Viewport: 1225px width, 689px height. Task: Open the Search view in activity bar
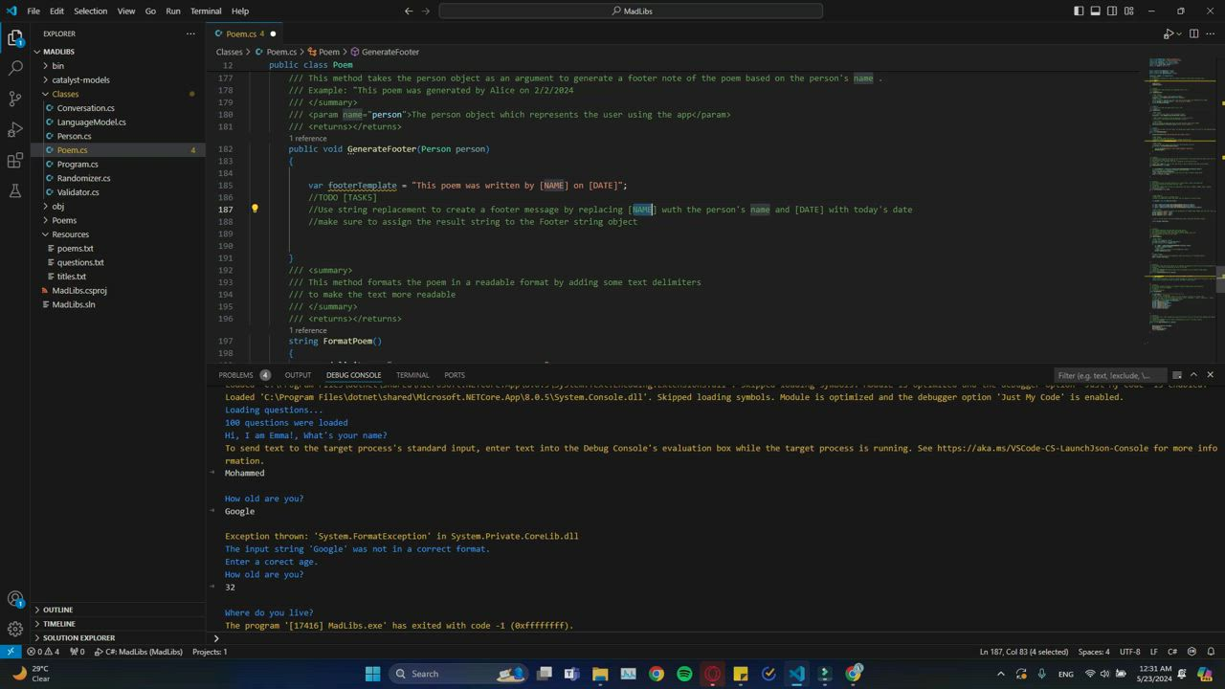[x=15, y=68]
